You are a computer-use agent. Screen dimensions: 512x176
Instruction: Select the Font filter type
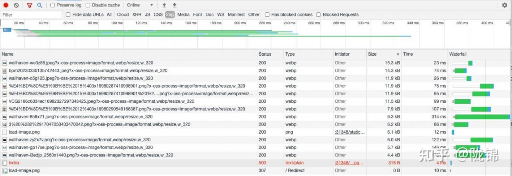click(x=198, y=14)
